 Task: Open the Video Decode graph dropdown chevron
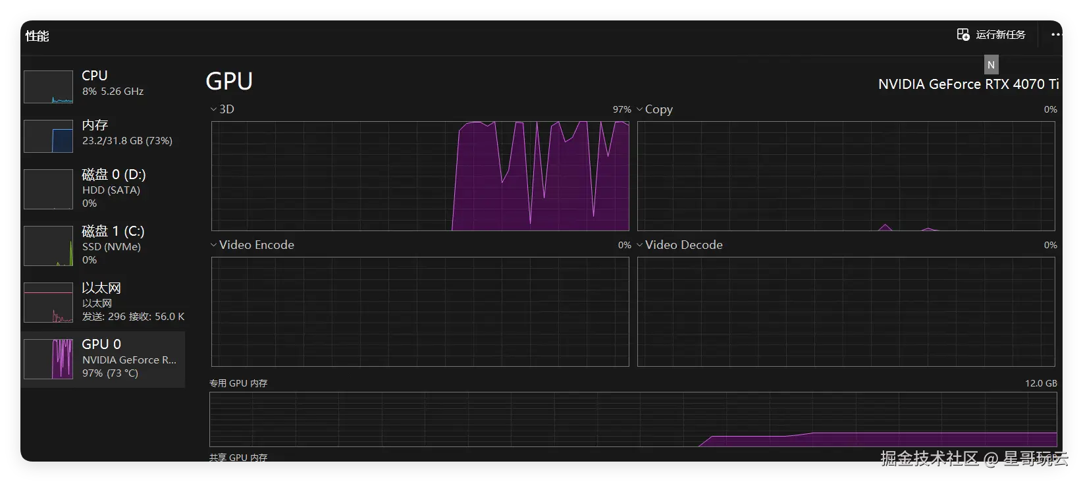point(639,245)
